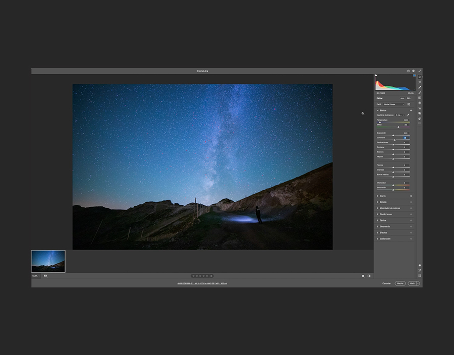Toggle the Curva panel eye icon
This screenshot has width=454, height=355.
(x=411, y=196)
